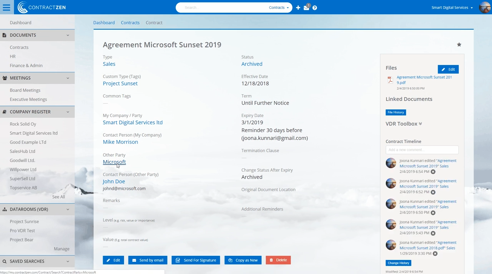Click Copy as New button
This screenshot has height=274, width=492.
tap(243, 260)
